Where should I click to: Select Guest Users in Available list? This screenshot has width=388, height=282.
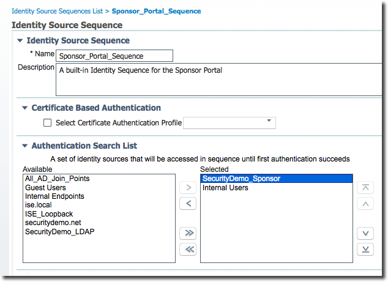click(46, 188)
